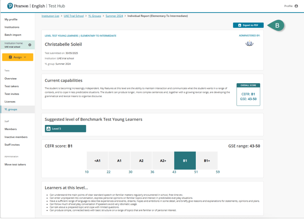Click the administering institution crest icon
Screen dimensions: 304x219
tap(249, 43)
